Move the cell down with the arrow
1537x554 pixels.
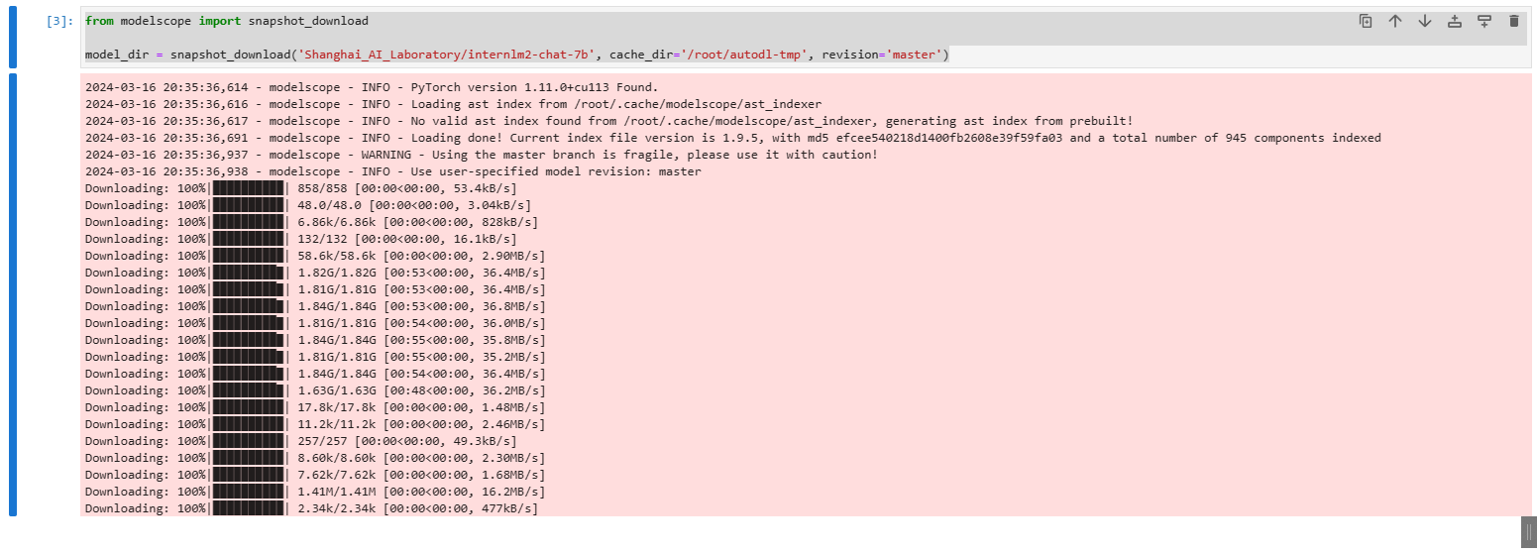coord(1424,21)
